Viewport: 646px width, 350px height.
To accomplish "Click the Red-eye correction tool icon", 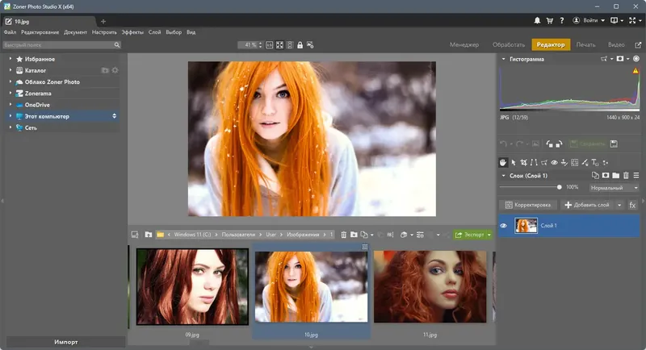I will pos(554,163).
